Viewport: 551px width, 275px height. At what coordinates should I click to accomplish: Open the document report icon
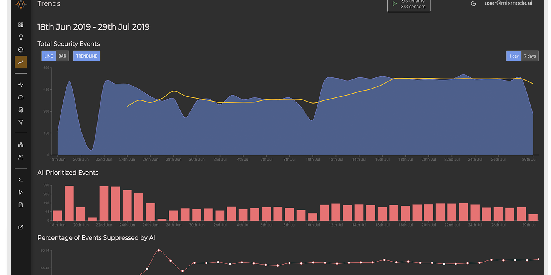[21, 205]
